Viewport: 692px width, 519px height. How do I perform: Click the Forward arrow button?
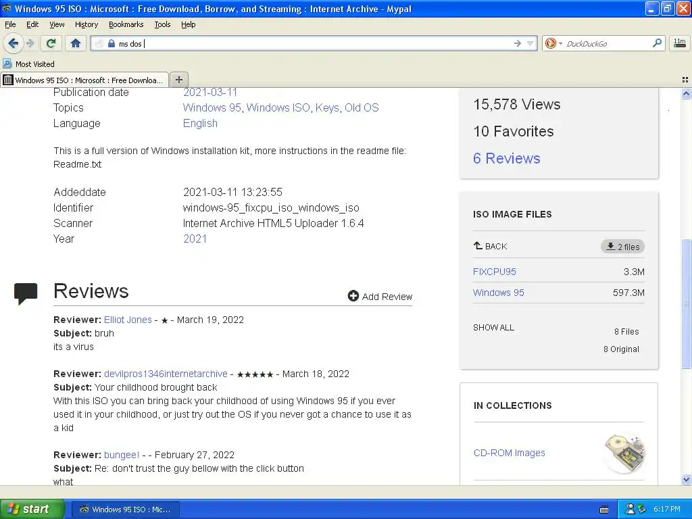coord(30,43)
